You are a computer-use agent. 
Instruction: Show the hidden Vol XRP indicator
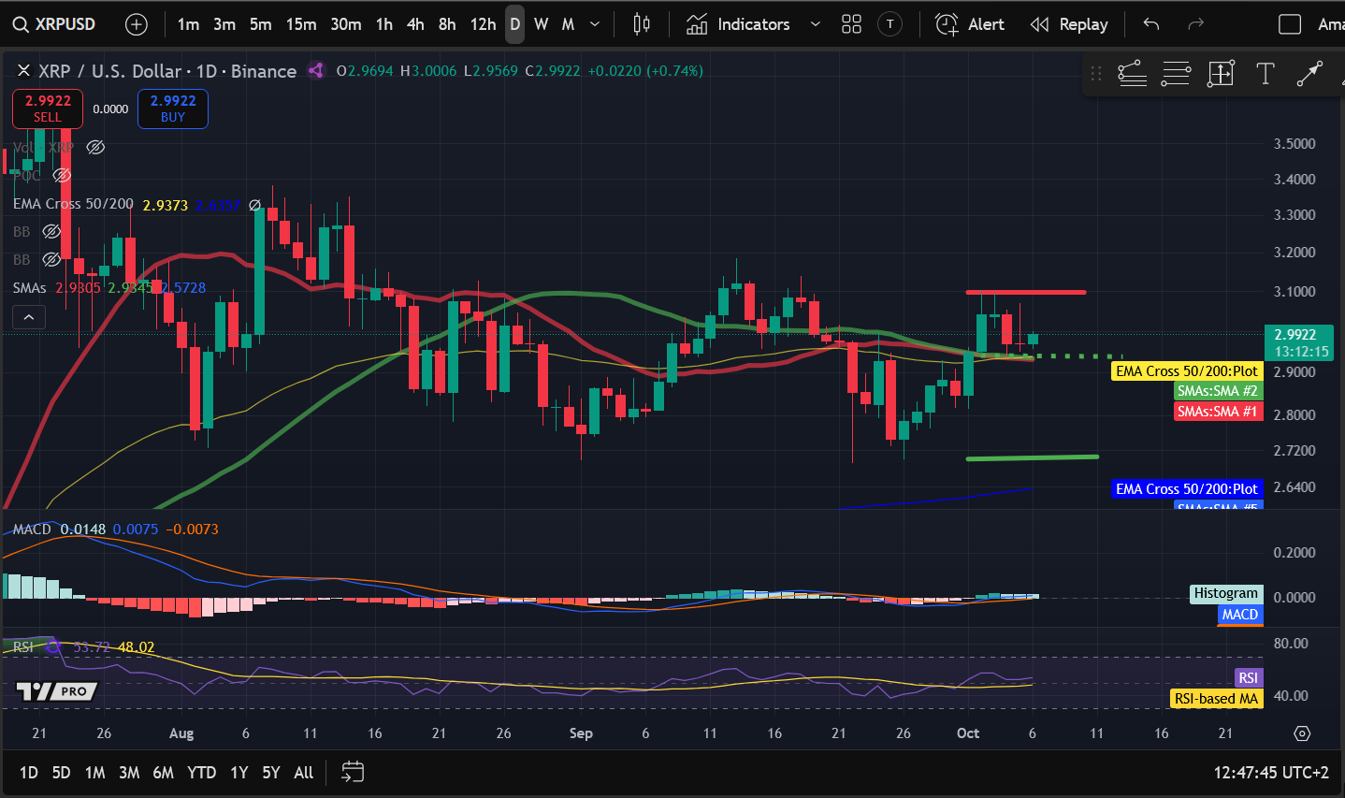point(95,148)
